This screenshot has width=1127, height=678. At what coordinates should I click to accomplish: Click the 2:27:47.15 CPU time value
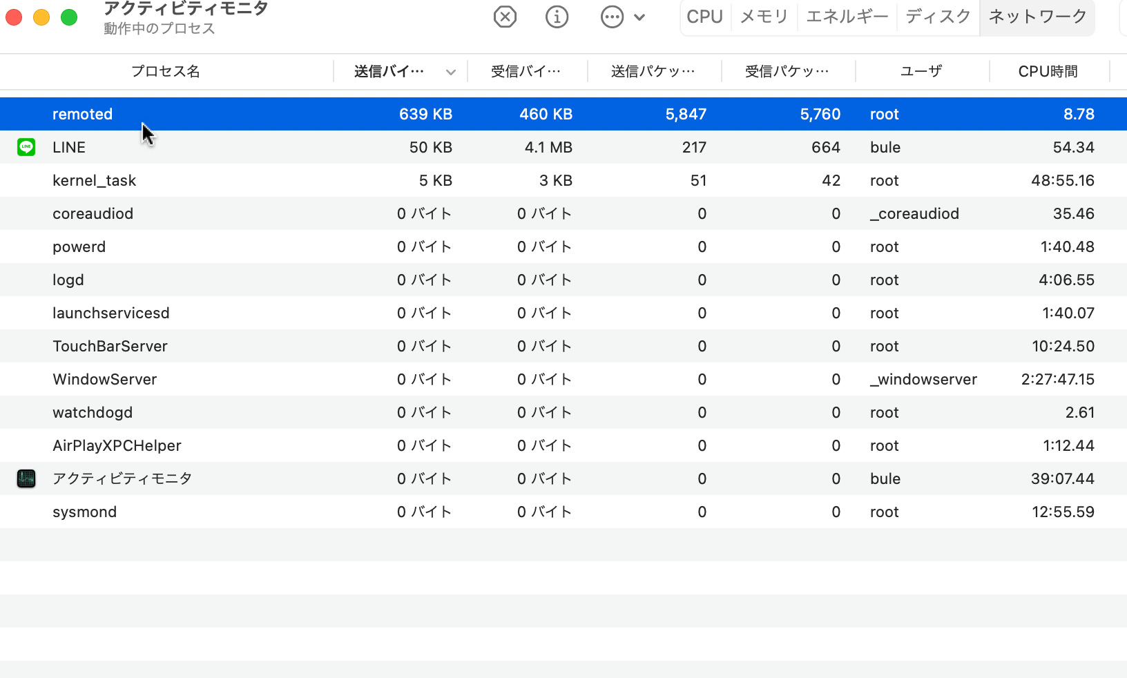(1058, 379)
